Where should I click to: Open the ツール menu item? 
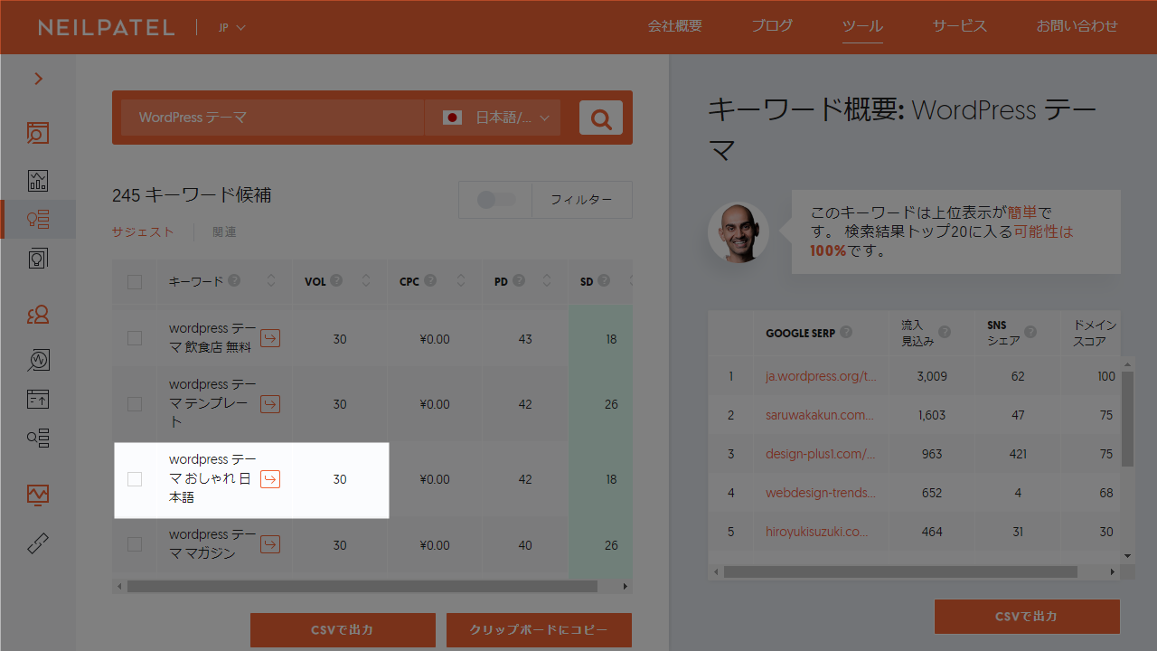click(862, 26)
